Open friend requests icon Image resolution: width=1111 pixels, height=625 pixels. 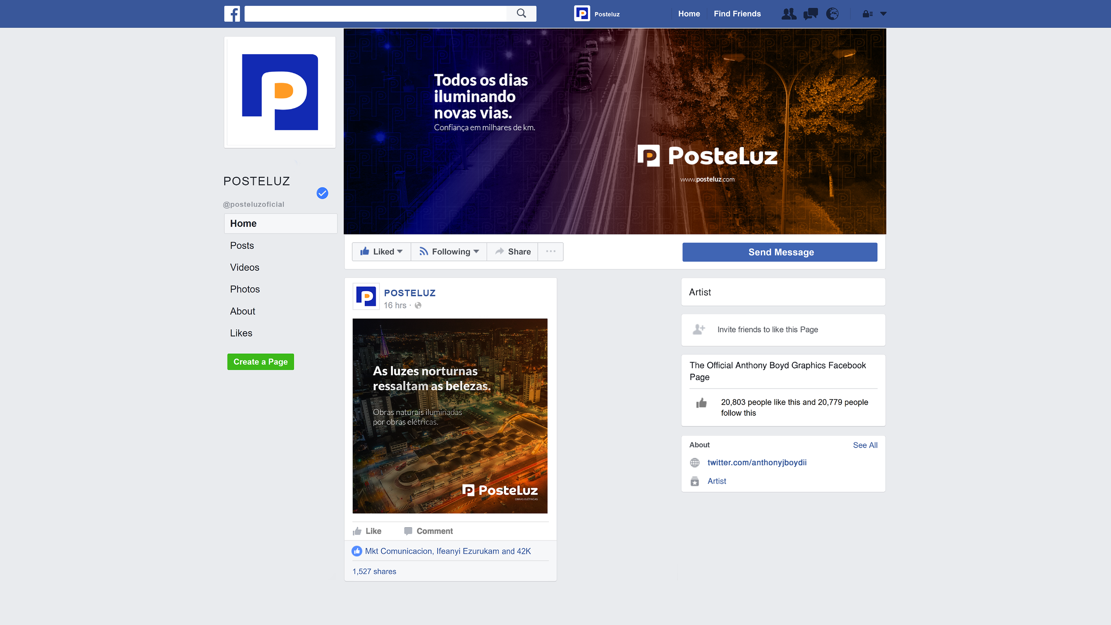tap(788, 14)
